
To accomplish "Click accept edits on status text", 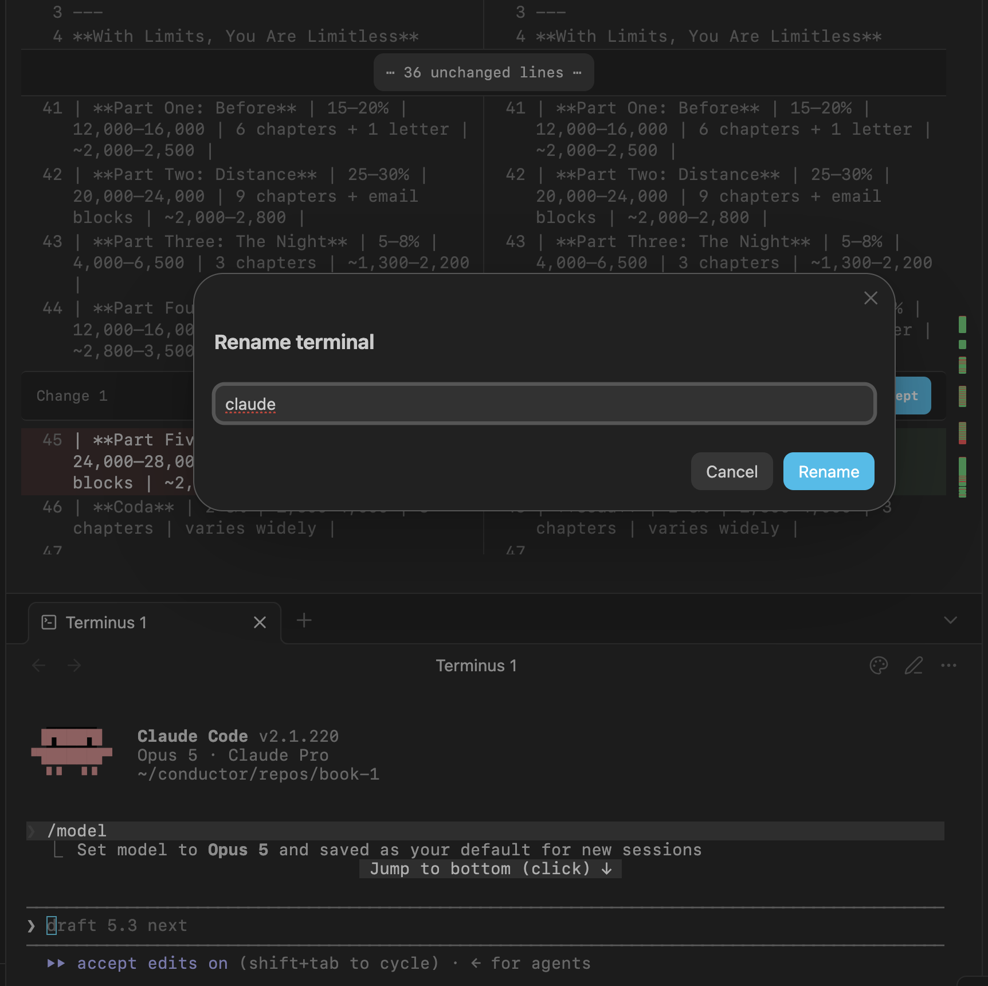I will pos(152,964).
